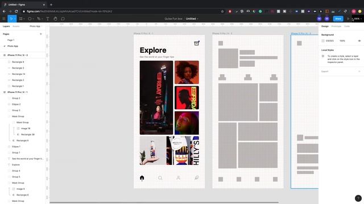This screenshot has height=204, width=364.
Task: Select the Rectangle 9 layer
Action: pos(18,62)
